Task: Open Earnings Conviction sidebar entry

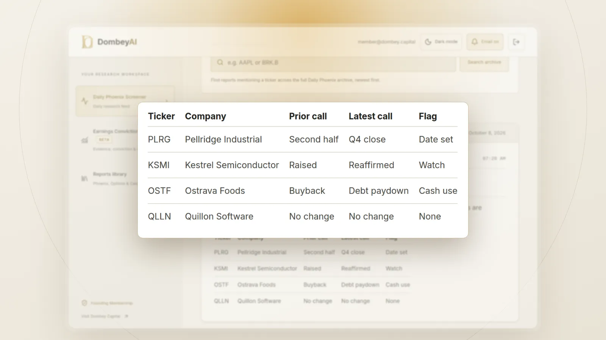Action: [x=110, y=140]
